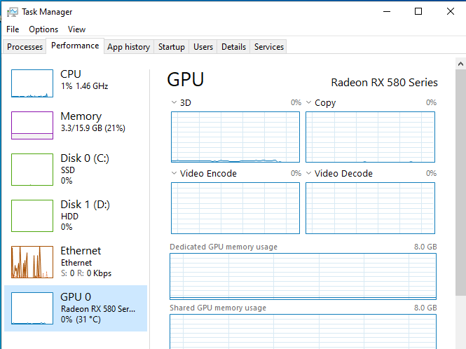Open the Video Decode engine dropdown

point(309,173)
